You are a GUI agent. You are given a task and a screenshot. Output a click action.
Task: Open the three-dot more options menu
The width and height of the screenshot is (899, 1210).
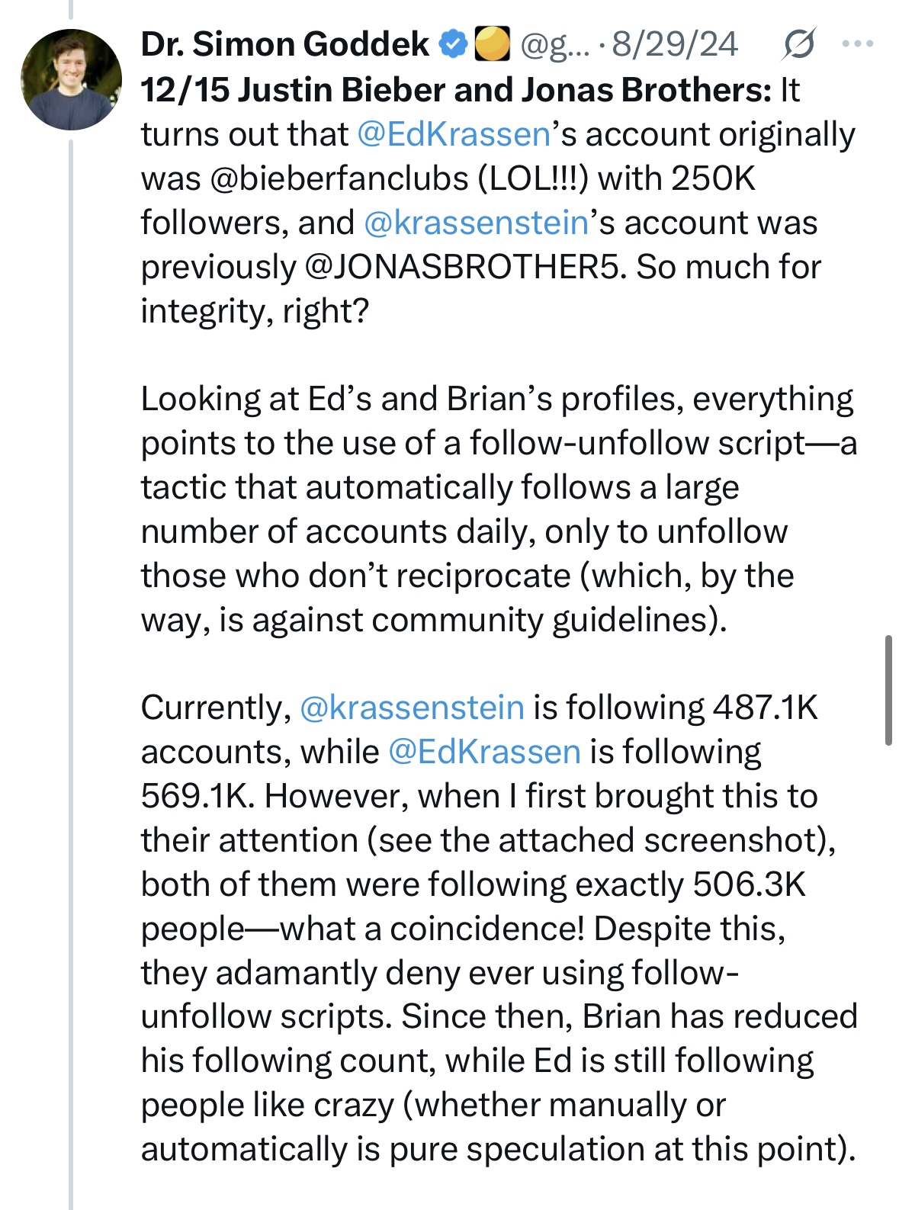pos(858,44)
